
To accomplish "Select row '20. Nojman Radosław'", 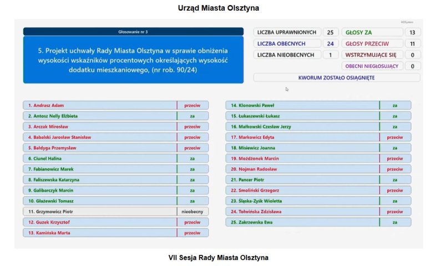I will click(x=318, y=169).
